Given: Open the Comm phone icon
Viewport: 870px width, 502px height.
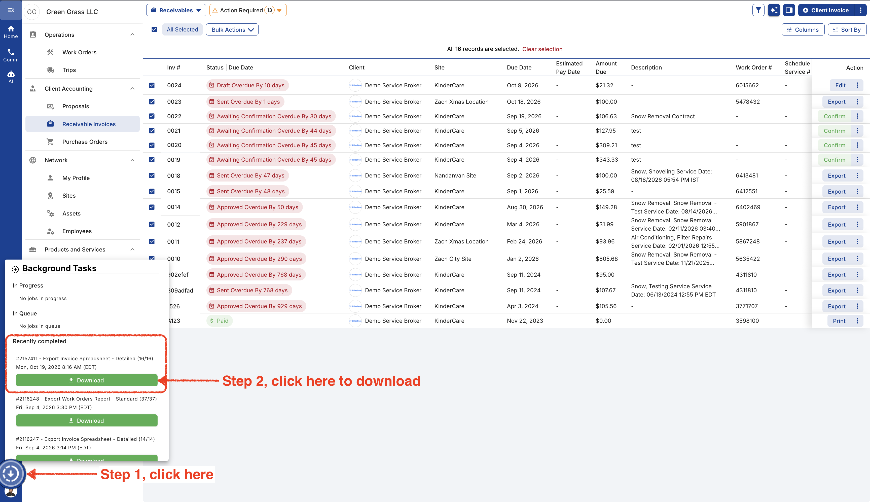Looking at the screenshot, I should pos(11,55).
